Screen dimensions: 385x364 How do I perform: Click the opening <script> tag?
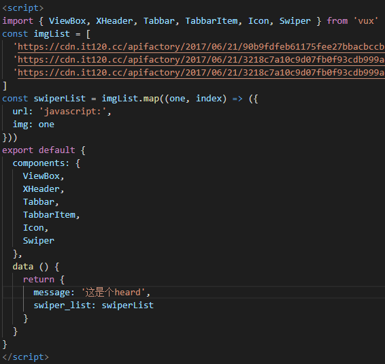(x=23, y=8)
